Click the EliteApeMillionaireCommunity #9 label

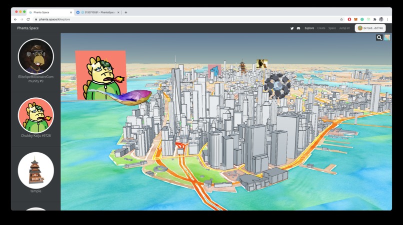[x=35, y=79]
